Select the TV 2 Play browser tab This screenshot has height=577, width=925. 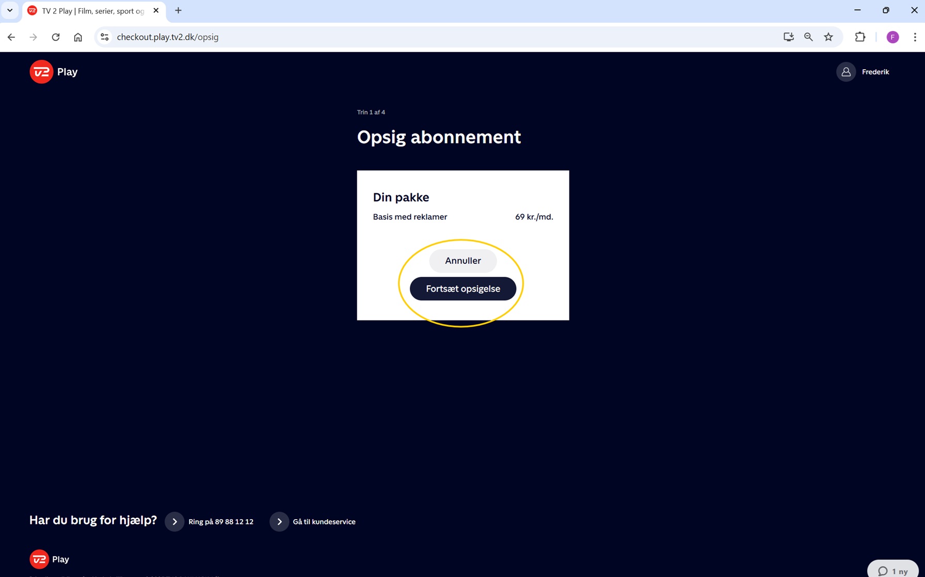(93, 11)
